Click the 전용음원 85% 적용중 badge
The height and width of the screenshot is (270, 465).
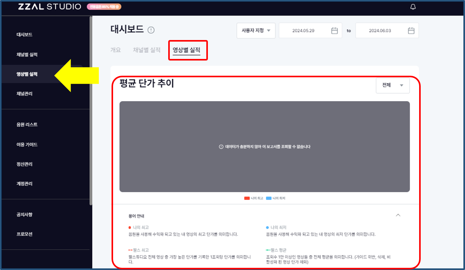coord(103,6)
